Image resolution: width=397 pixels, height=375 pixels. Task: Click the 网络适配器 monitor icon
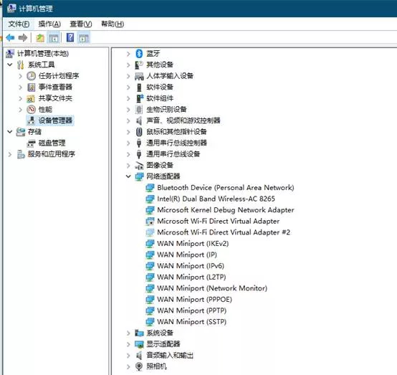[139, 176]
